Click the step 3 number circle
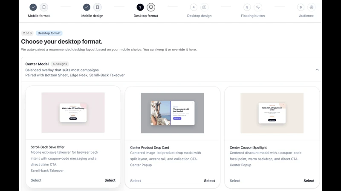The width and height of the screenshot is (341, 191). 140,7
